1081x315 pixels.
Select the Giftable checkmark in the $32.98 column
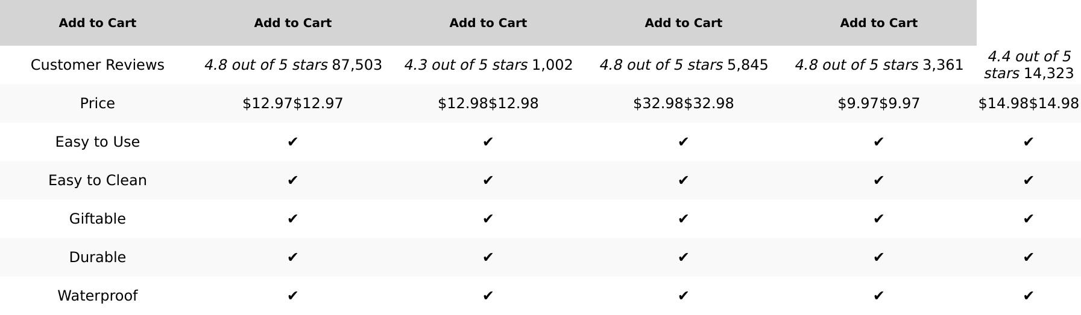683,219
